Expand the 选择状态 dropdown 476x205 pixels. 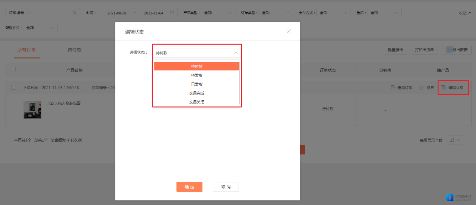coord(197,53)
